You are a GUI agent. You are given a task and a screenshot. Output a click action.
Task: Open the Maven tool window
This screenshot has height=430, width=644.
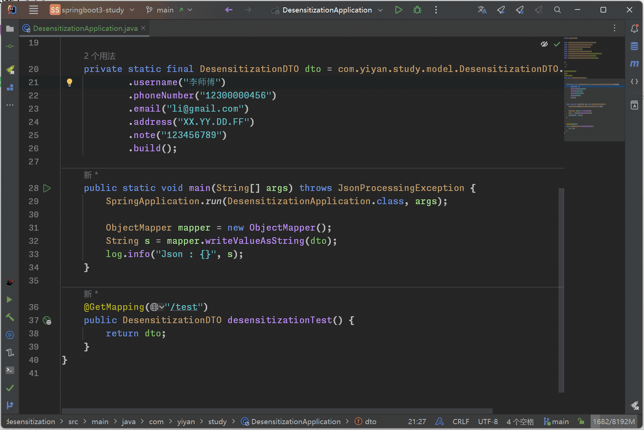pyautogui.click(x=634, y=64)
